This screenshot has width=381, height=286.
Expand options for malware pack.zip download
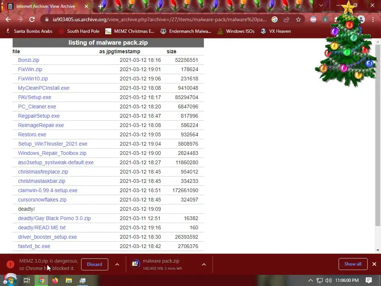pyautogui.click(x=204, y=264)
